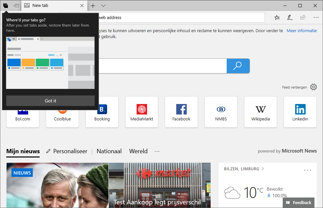Click the cloudy weather icon
The image size is (323, 208).
pos(232,193)
